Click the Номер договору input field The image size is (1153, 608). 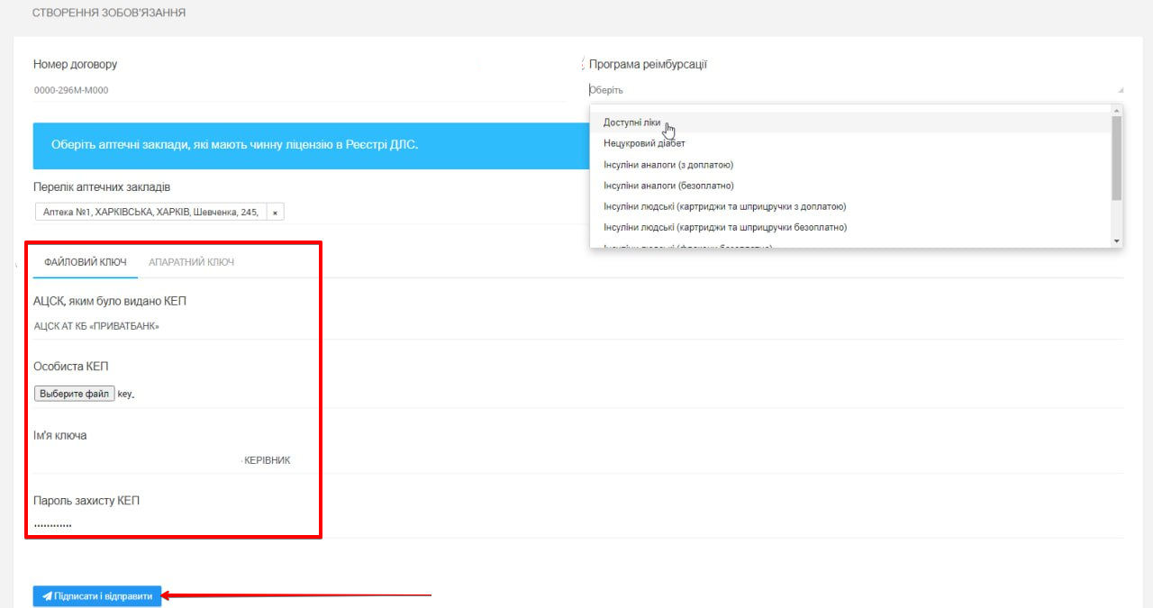pos(252,90)
